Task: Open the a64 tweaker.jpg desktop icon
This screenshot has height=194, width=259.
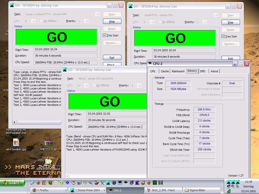Action: point(16,142)
